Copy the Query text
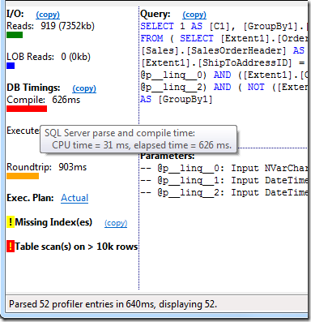The image size is (311, 322). coord(194,15)
